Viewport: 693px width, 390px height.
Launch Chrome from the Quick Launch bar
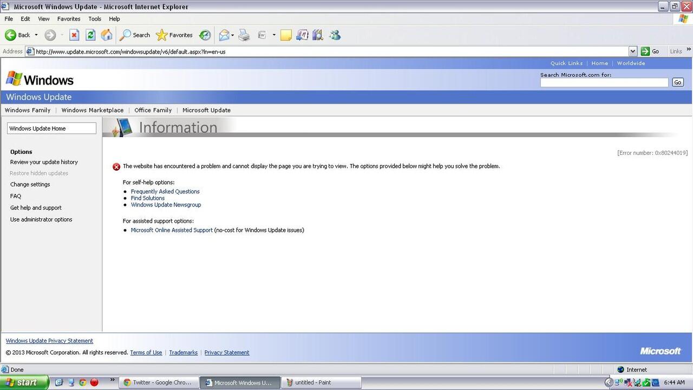tap(82, 382)
